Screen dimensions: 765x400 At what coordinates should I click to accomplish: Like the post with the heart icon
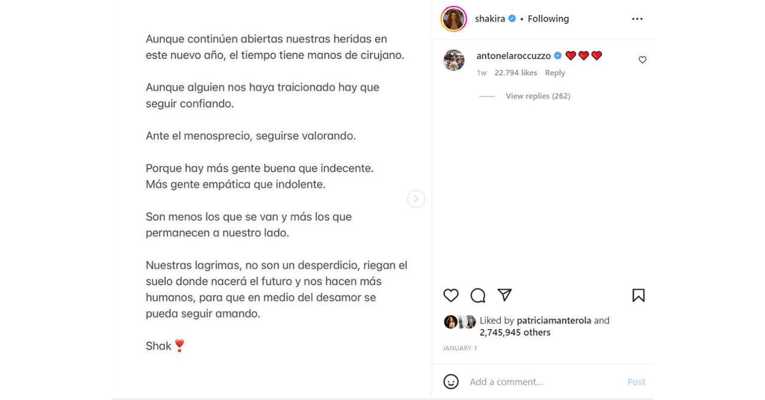(x=451, y=295)
